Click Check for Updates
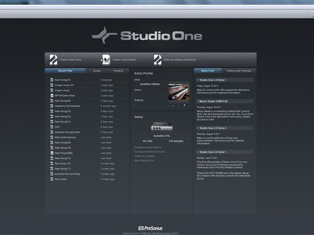Image resolution: width=314 pixels, height=235 pixels. pyautogui.click(x=145, y=156)
